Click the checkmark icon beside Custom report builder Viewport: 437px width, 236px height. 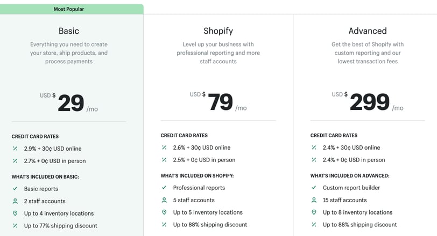(x=314, y=187)
